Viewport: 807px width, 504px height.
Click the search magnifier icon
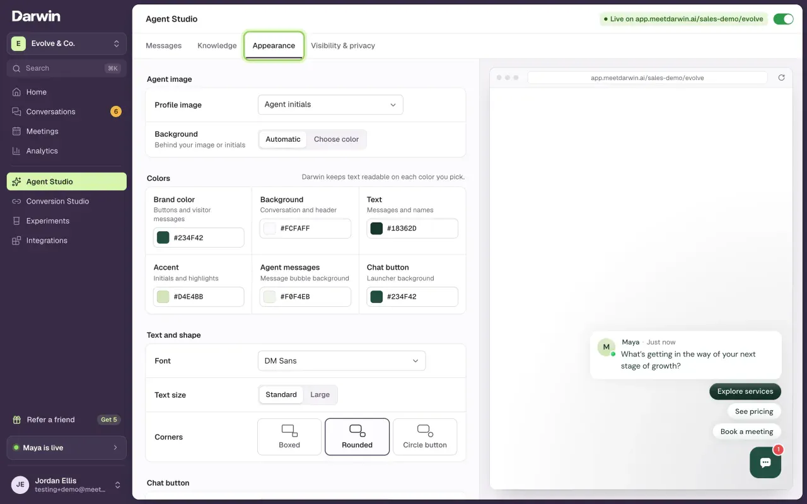[x=17, y=68]
